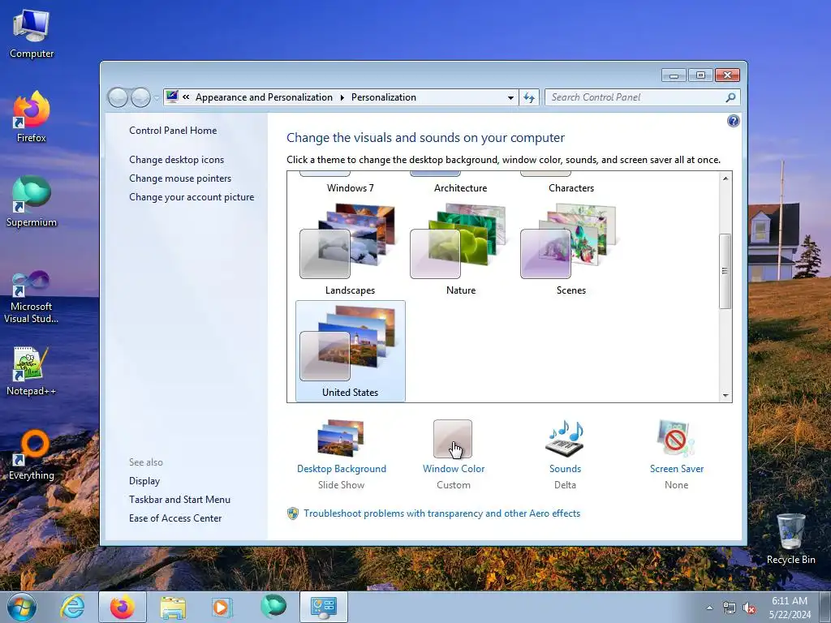Open Troubleshoot problems with transparency link
The height and width of the screenshot is (623, 831).
pyautogui.click(x=442, y=513)
